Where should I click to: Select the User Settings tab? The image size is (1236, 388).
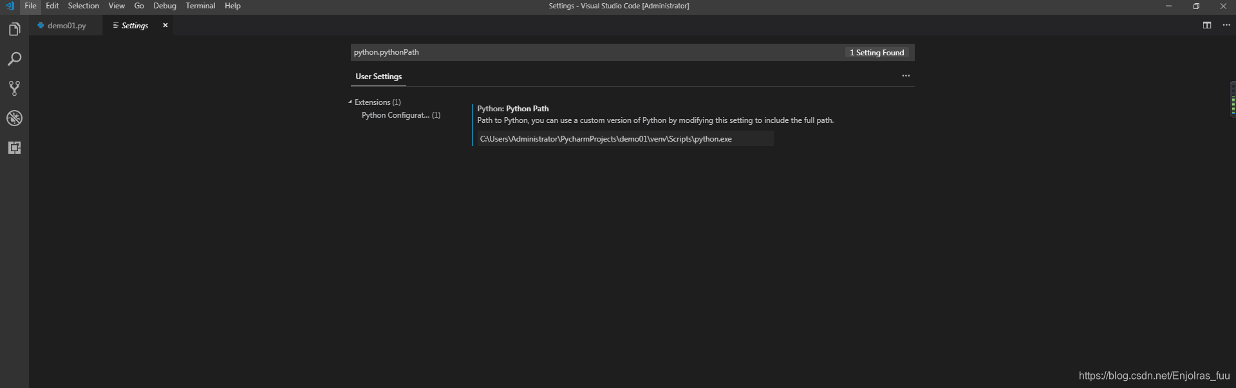[379, 77]
